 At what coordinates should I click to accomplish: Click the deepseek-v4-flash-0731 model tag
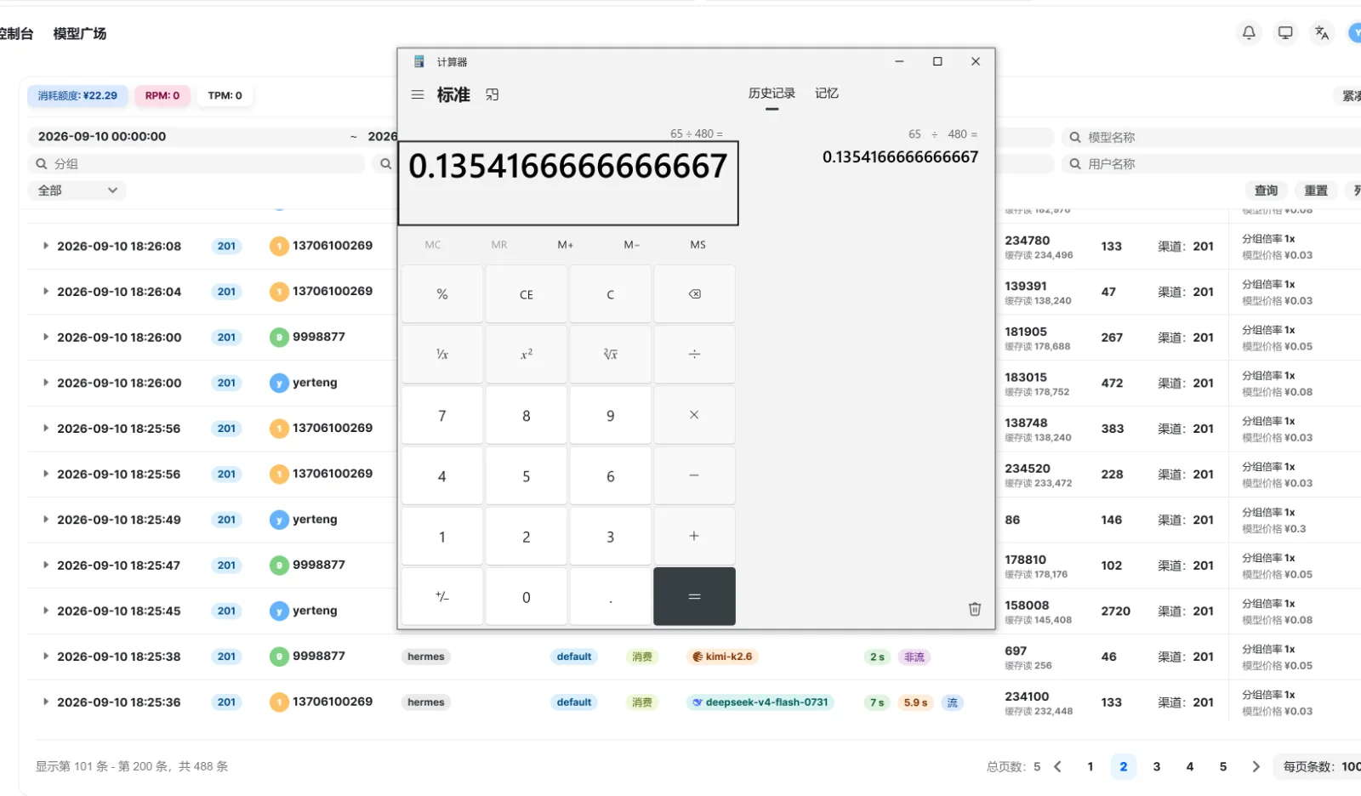pyautogui.click(x=760, y=702)
